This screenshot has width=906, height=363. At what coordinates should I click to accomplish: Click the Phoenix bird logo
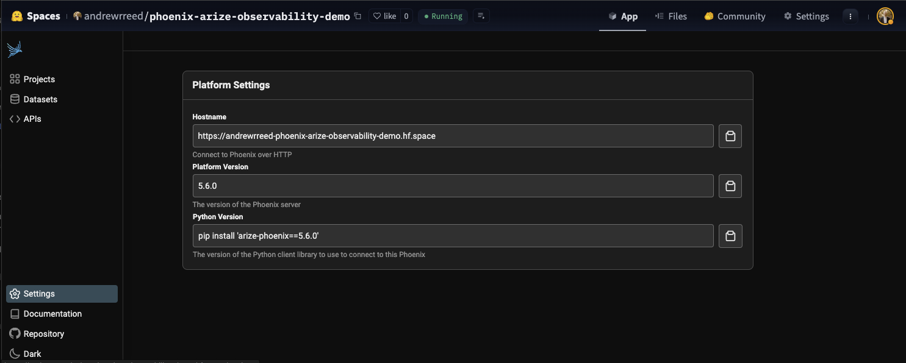[x=15, y=49]
